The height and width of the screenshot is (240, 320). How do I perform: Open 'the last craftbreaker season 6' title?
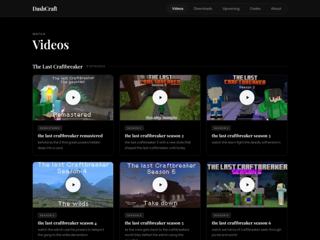click(x=241, y=223)
